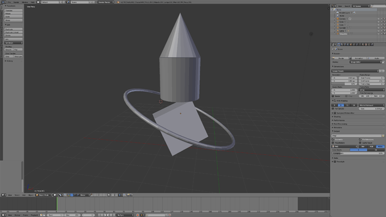This screenshot has width=386, height=217.
Task: Open the timeline Playback menu
Action: tap(34, 215)
